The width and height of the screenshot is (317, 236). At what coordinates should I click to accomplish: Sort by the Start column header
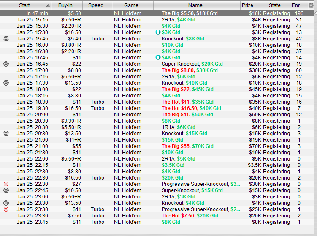pos(26,5)
